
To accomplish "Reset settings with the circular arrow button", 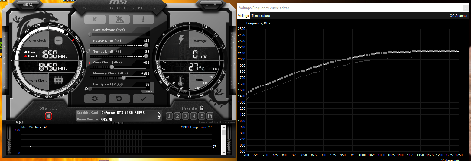I will (119, 99).
